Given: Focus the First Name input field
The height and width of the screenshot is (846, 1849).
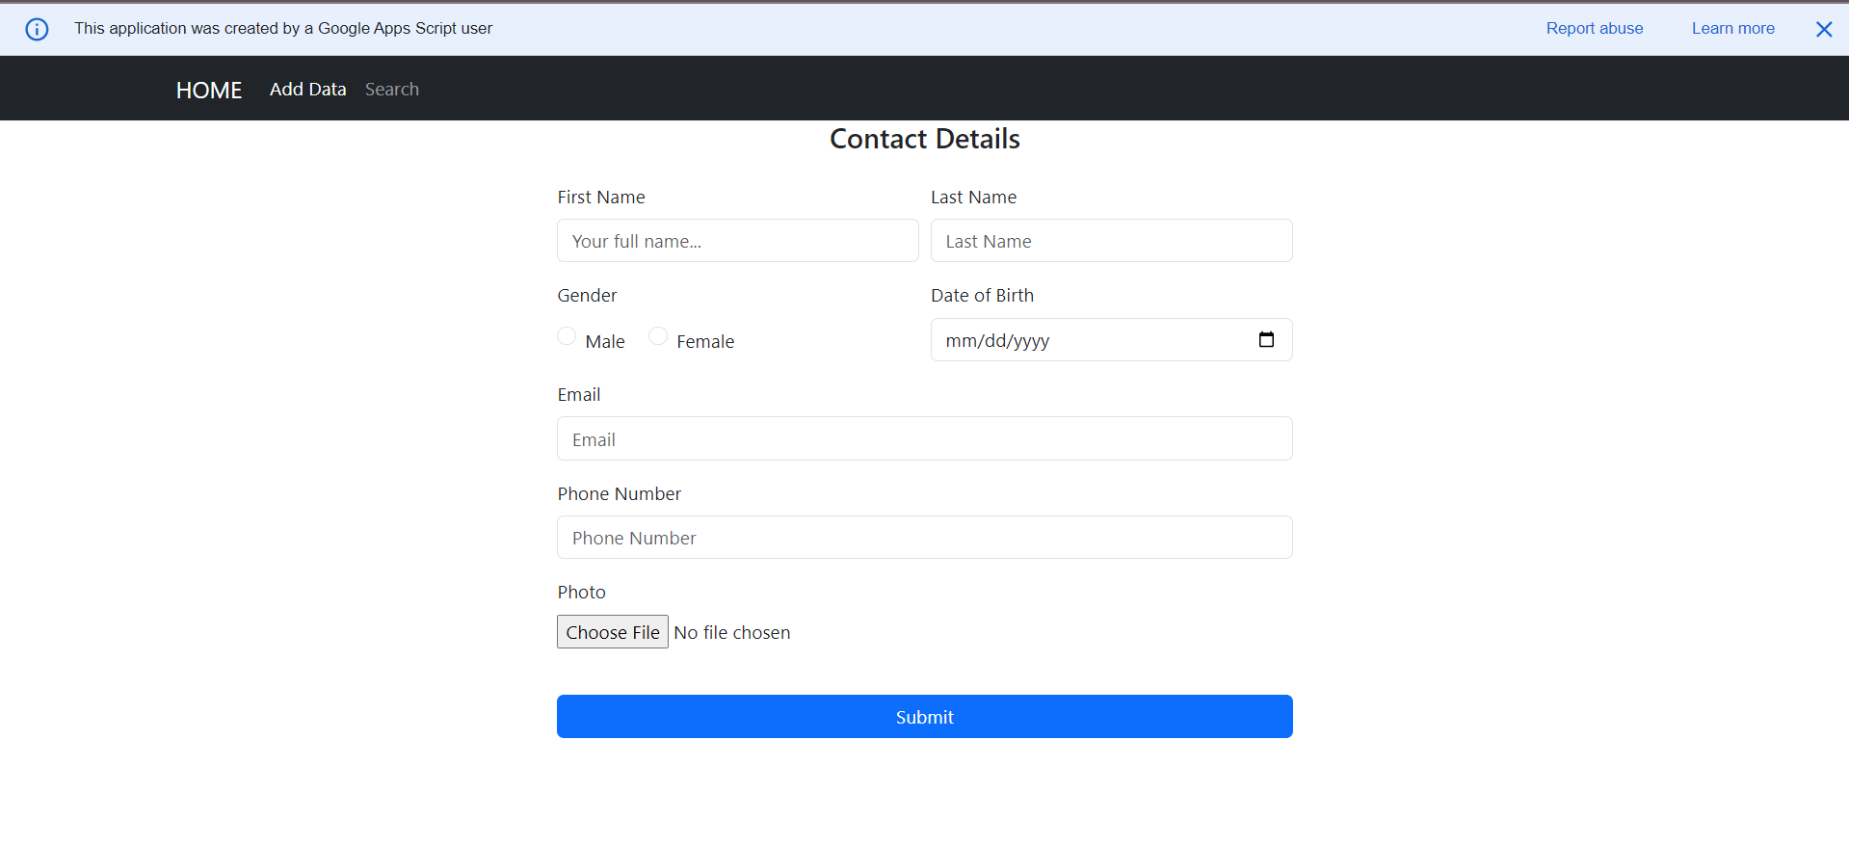Looking at the screenshot, I should (x=737, y=241).
